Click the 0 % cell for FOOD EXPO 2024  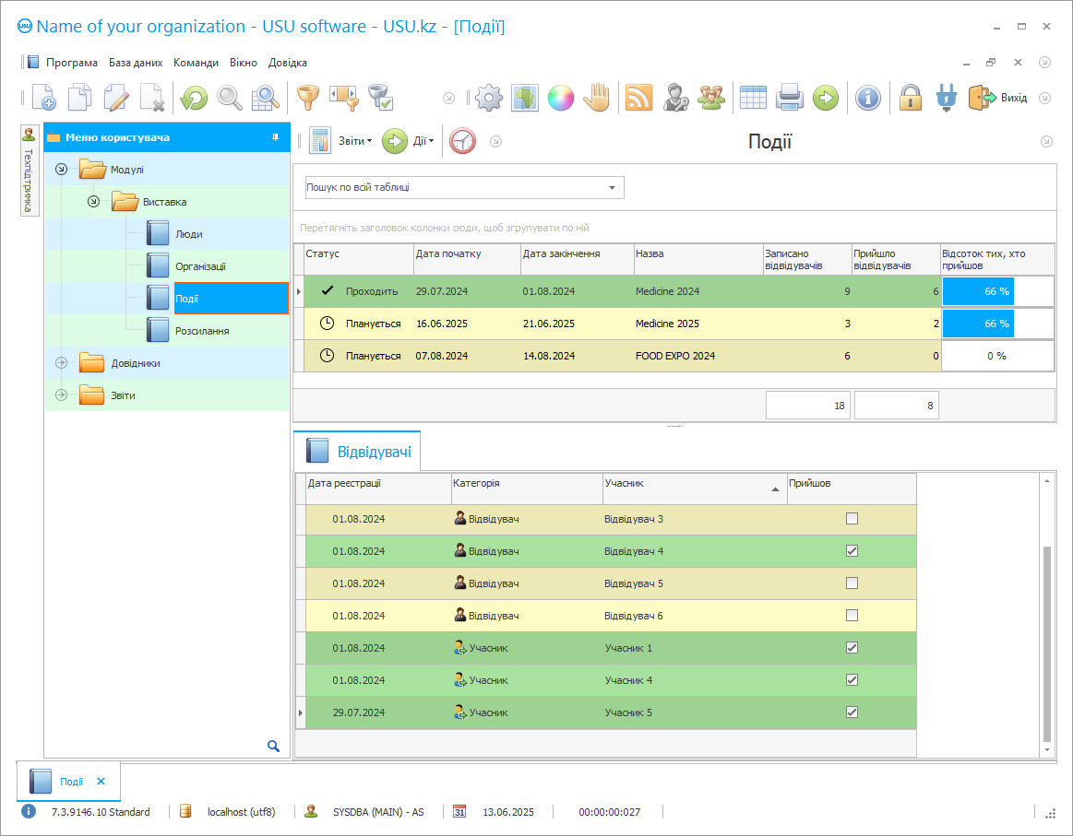coord(997,356)
